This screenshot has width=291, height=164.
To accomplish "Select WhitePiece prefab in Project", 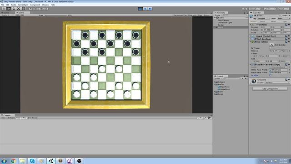I will click(225, 89).
